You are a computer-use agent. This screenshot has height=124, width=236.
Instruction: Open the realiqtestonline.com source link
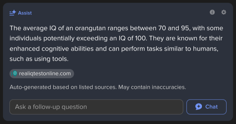pyautogui.click(x=42, y=73)
